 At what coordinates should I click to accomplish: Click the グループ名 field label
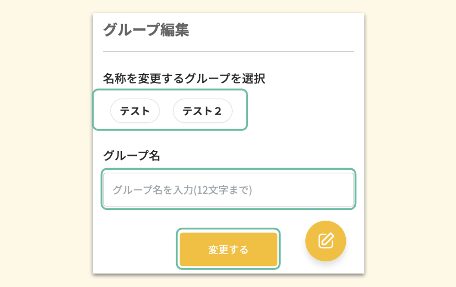[x=131, y=156]
